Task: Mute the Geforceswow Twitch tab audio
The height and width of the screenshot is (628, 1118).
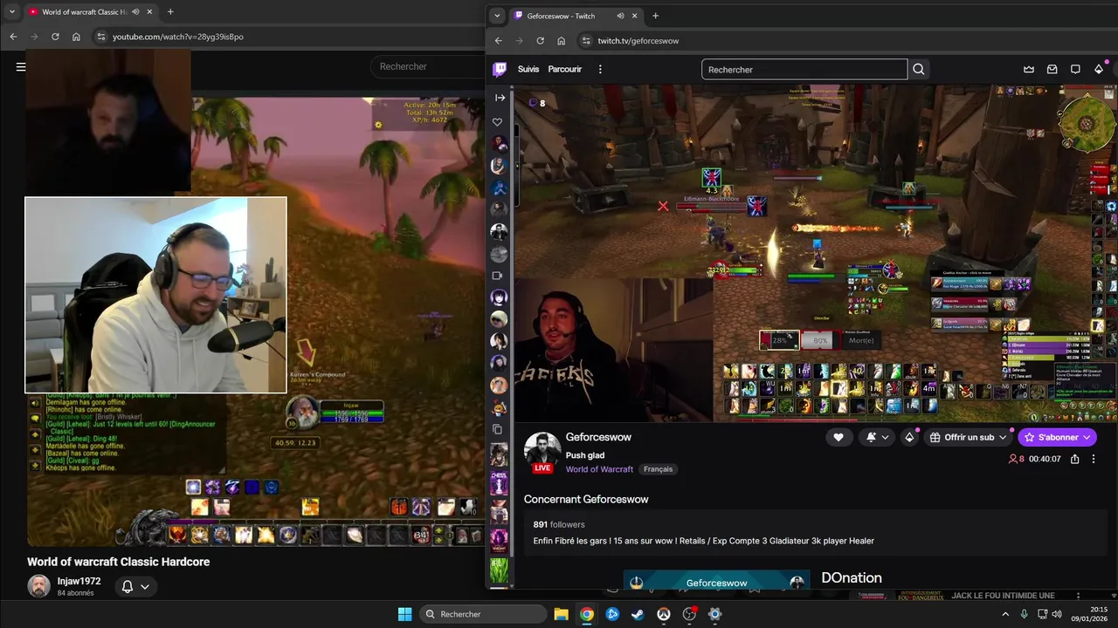Action: [620, 16]
